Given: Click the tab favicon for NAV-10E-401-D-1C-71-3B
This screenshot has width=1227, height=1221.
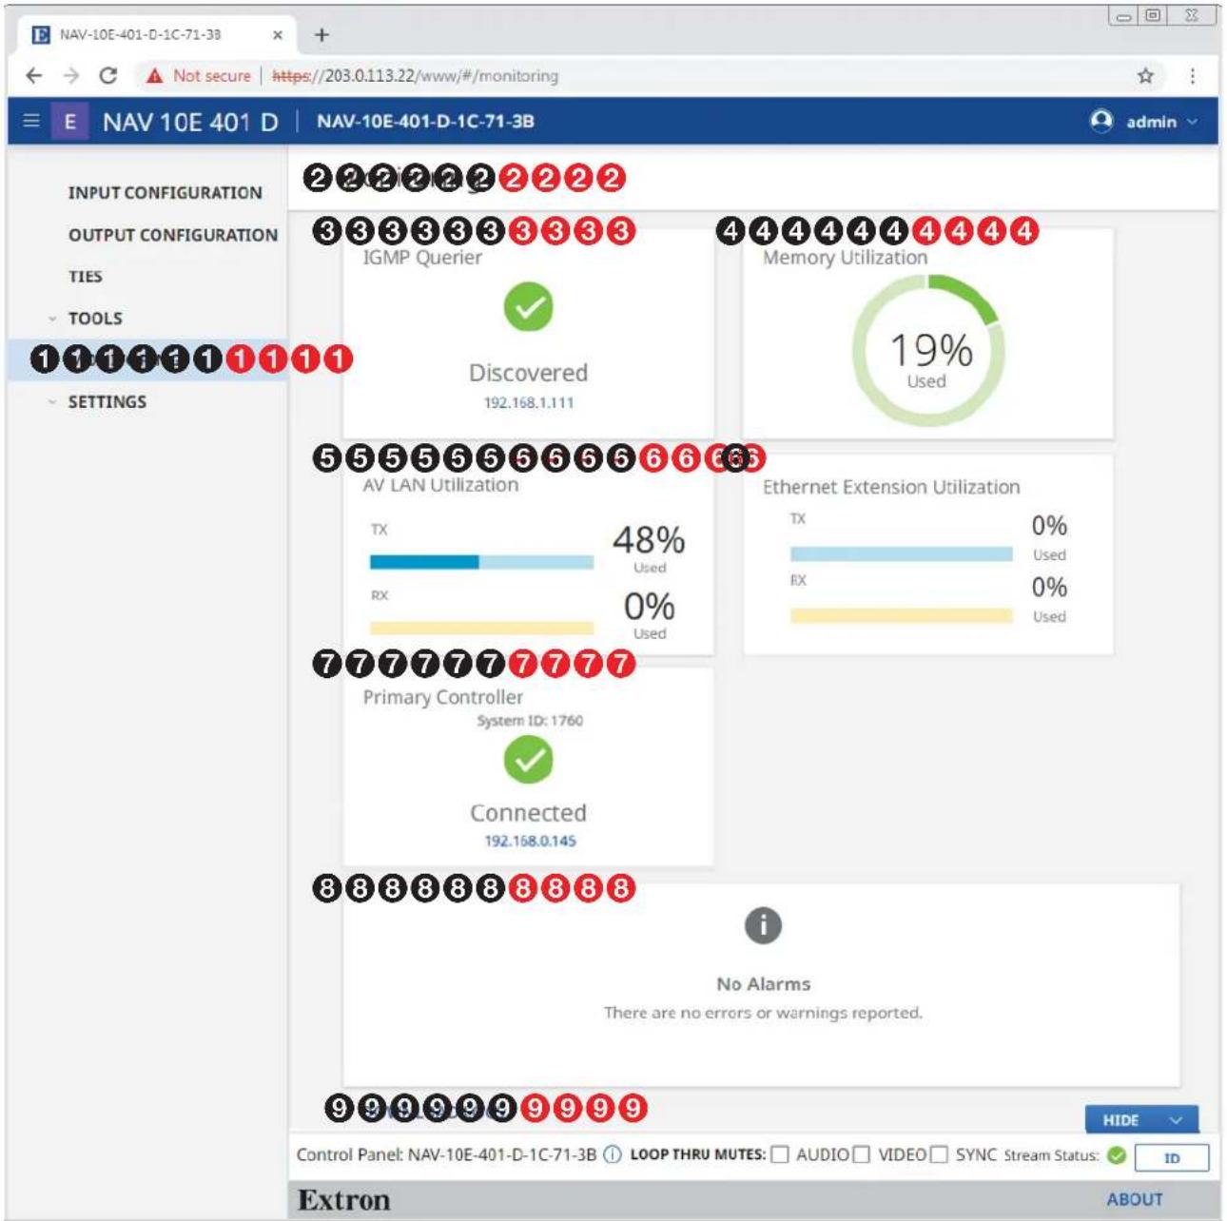Looking at the screenshot, I should click(x=41, y=35).
